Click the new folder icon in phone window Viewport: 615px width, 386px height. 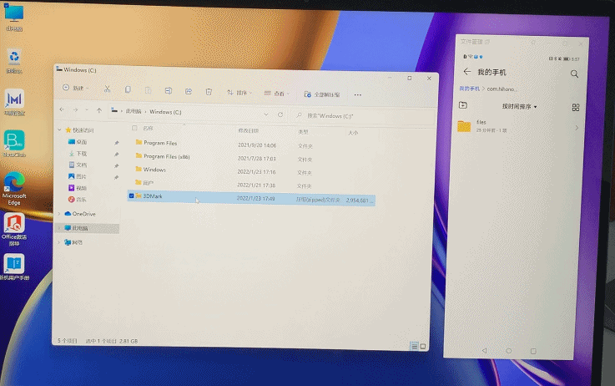[x=463, y=104]
